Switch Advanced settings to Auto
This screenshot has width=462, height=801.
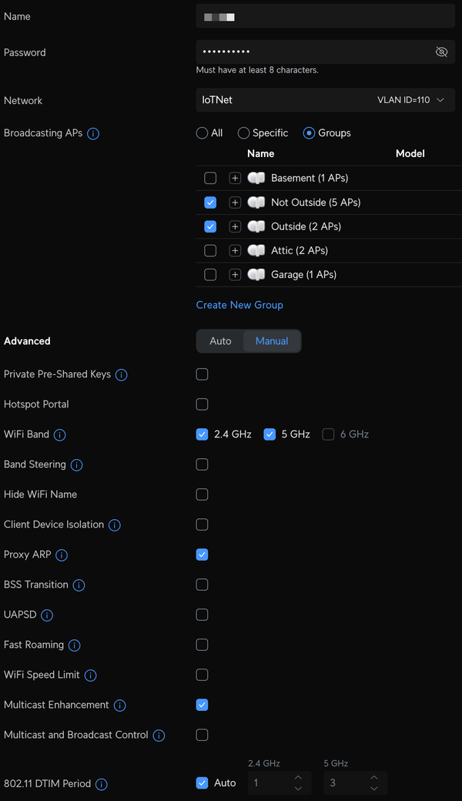pyautogui.click(x=221, y=340)
